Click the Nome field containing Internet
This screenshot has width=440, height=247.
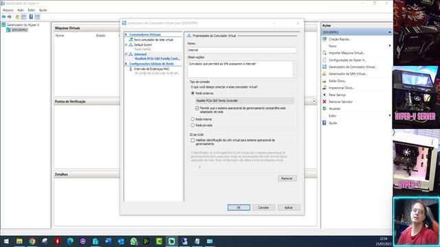tap(242, 50)
